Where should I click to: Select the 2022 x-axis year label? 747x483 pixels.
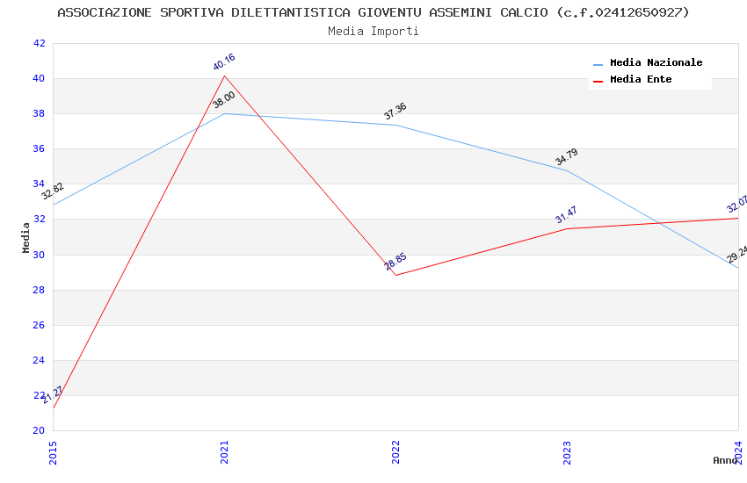[x=395, y=451]
